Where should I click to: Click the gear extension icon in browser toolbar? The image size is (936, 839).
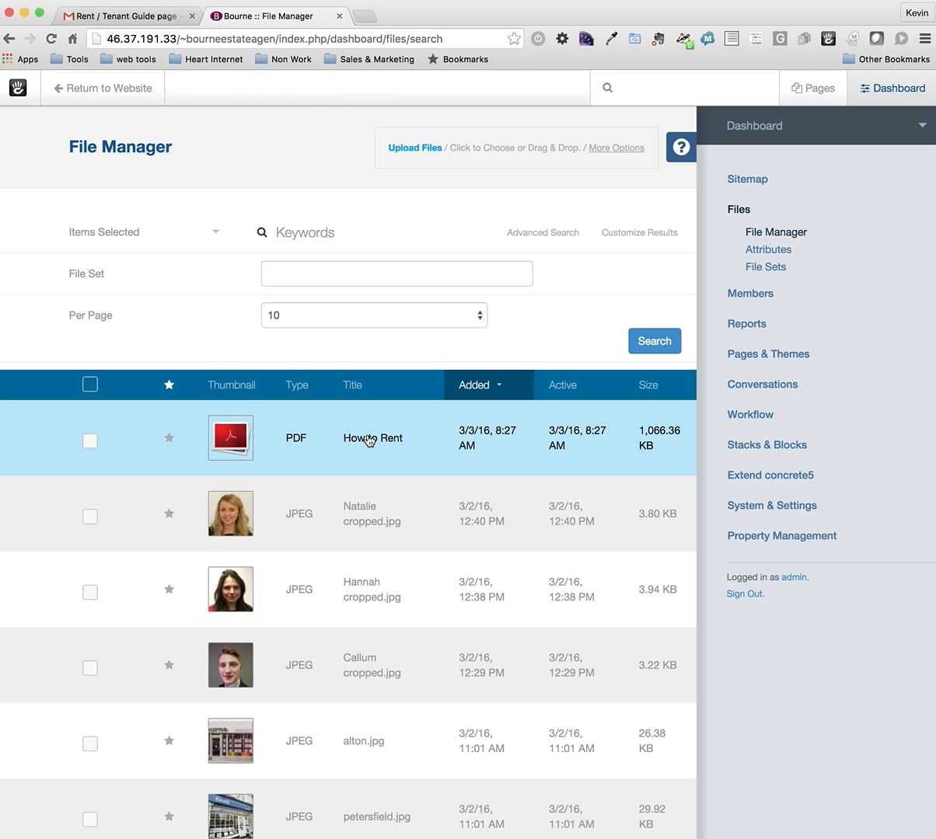[x=562, y=38]
